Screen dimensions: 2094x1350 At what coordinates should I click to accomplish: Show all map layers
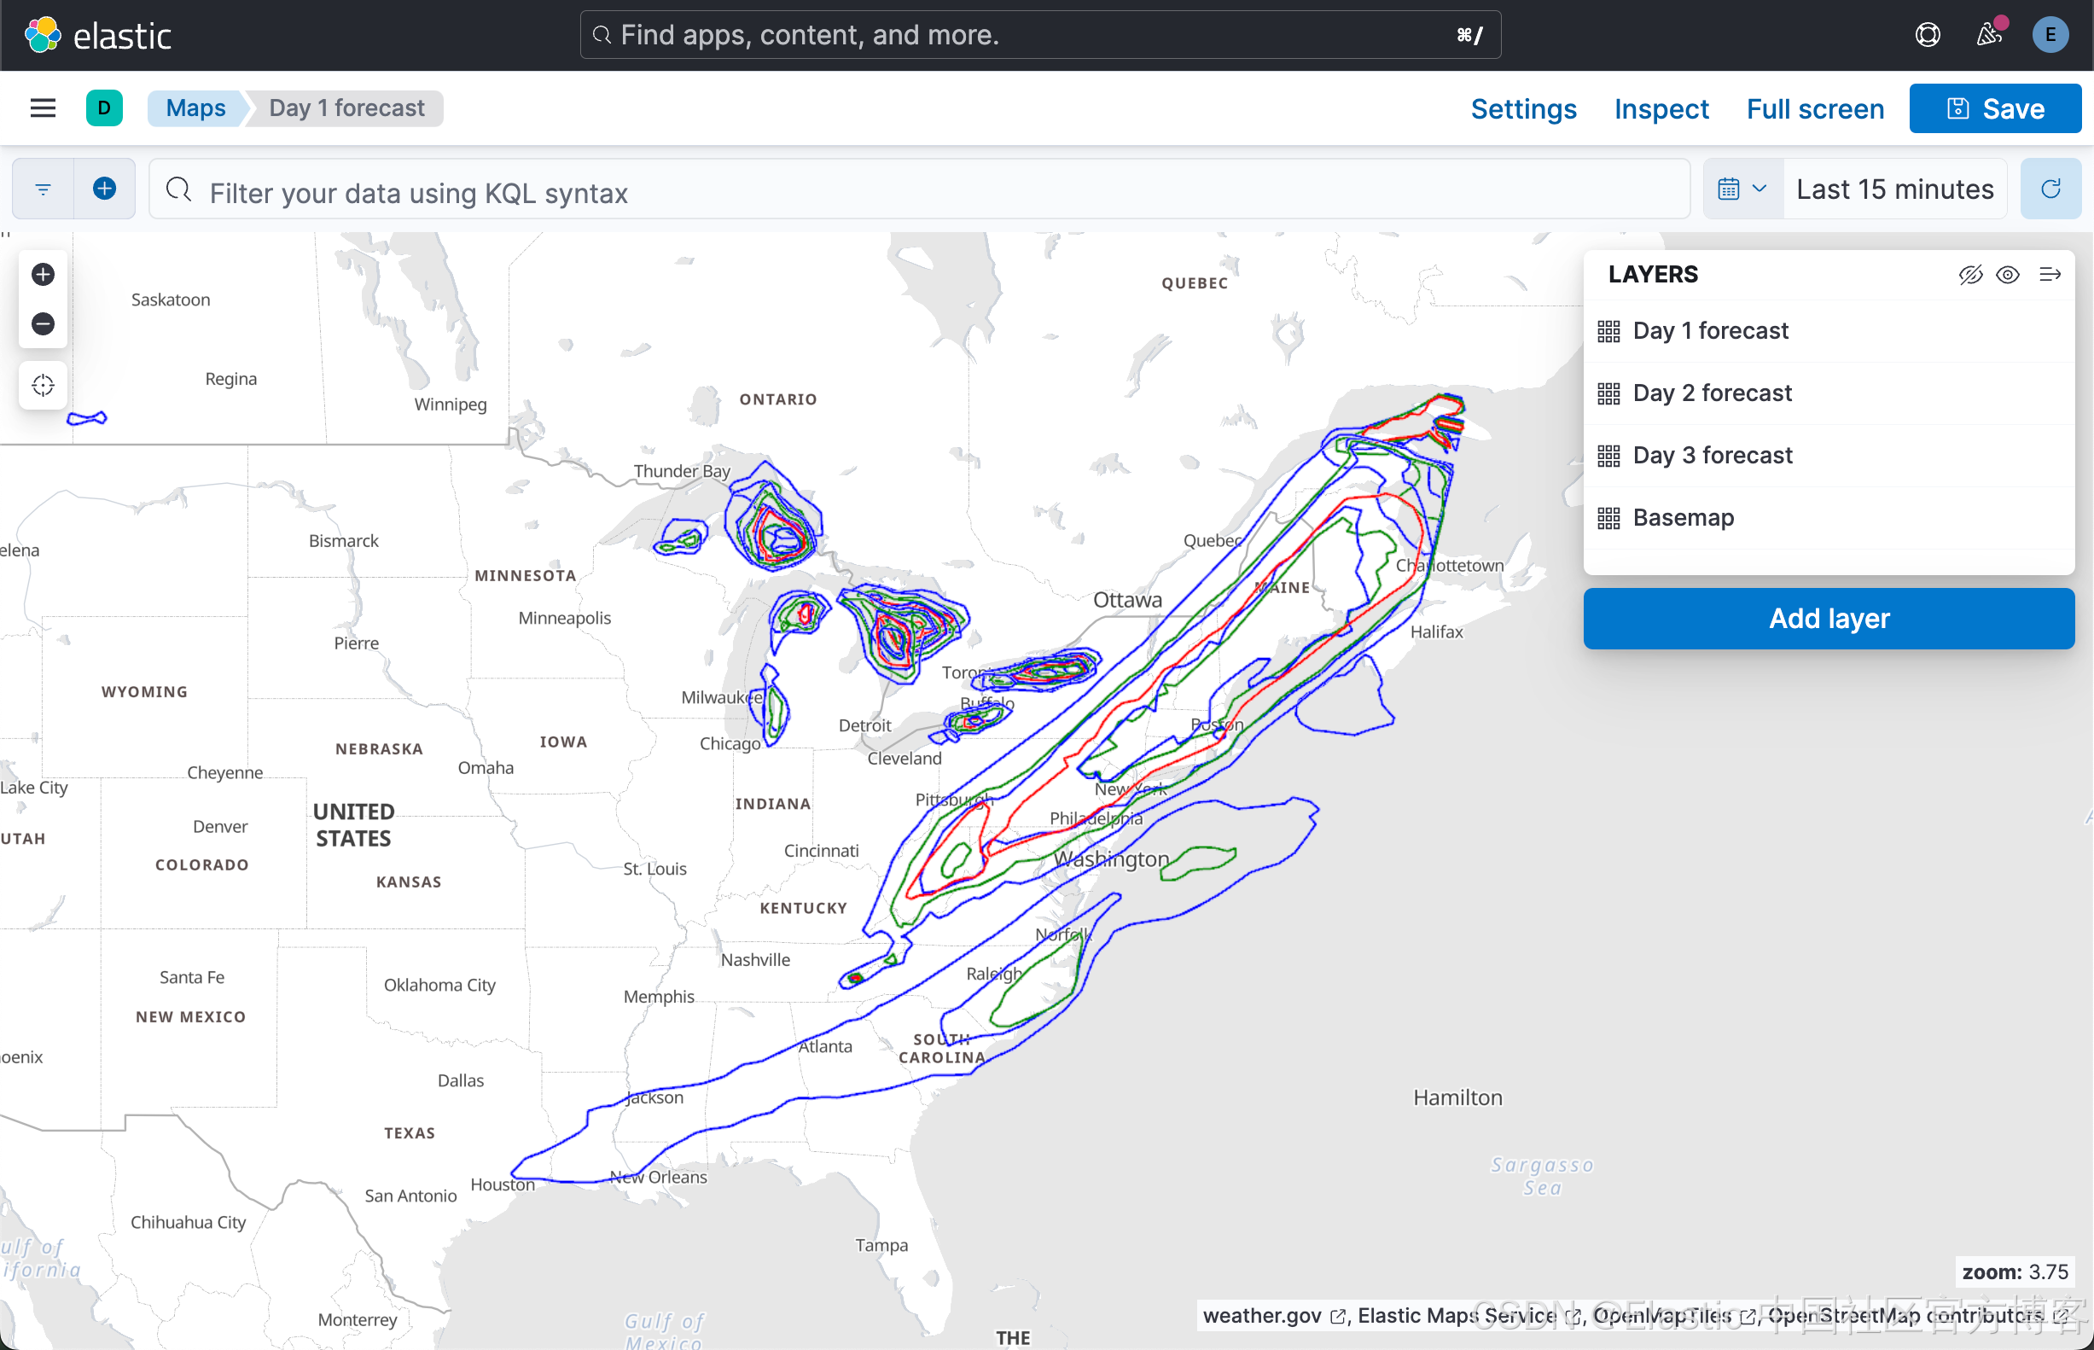(2008, 275)
